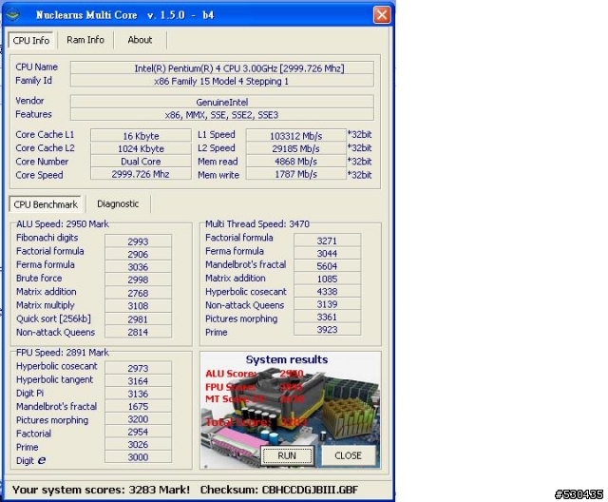608x502 pixels.
Task: Close the Nuclearus Multi Core window
Action: (382, 15)
